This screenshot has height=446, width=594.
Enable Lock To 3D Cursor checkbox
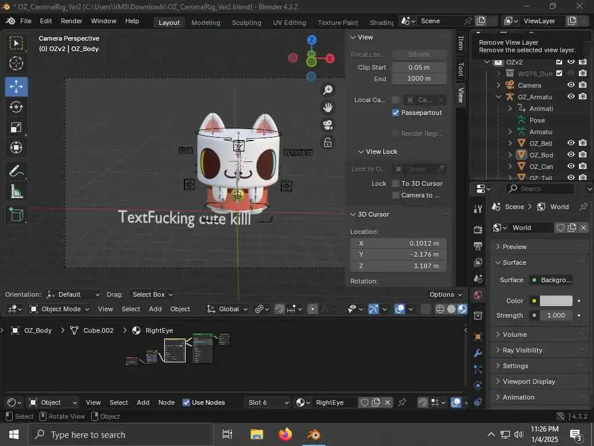pyautogui.click(x=396, y=184)
